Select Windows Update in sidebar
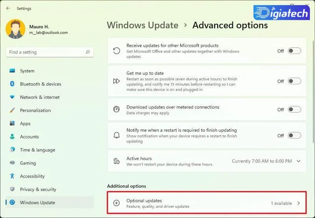Image resolution: width=315 pixels, height=218 pixels. [x=50, y=202]
